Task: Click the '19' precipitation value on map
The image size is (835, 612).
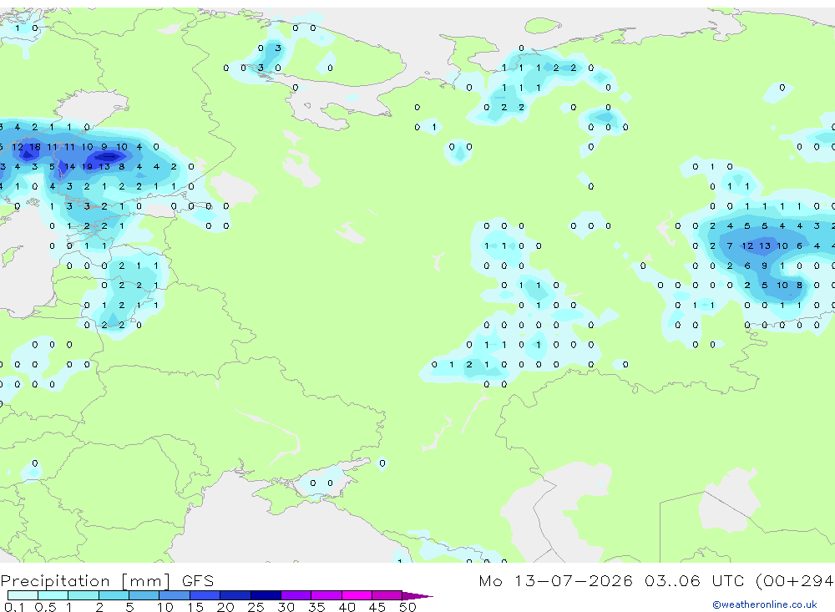Action: 88,166
